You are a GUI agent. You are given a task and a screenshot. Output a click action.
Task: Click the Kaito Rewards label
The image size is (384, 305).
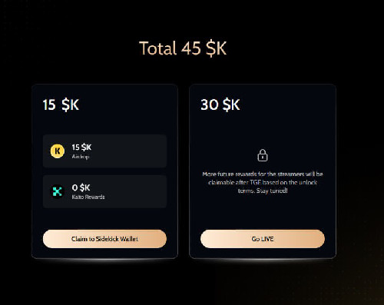point(88,197)
